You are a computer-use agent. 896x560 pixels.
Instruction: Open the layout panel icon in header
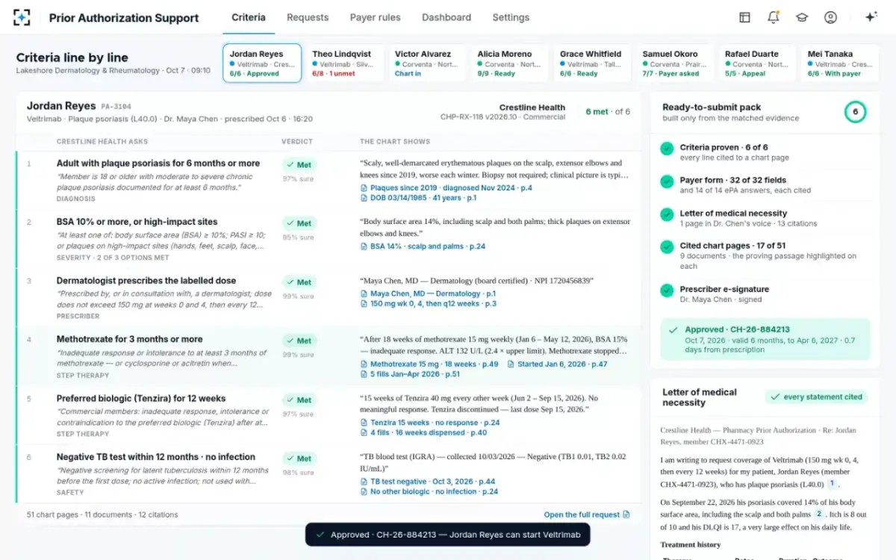[x=744, y=17]
